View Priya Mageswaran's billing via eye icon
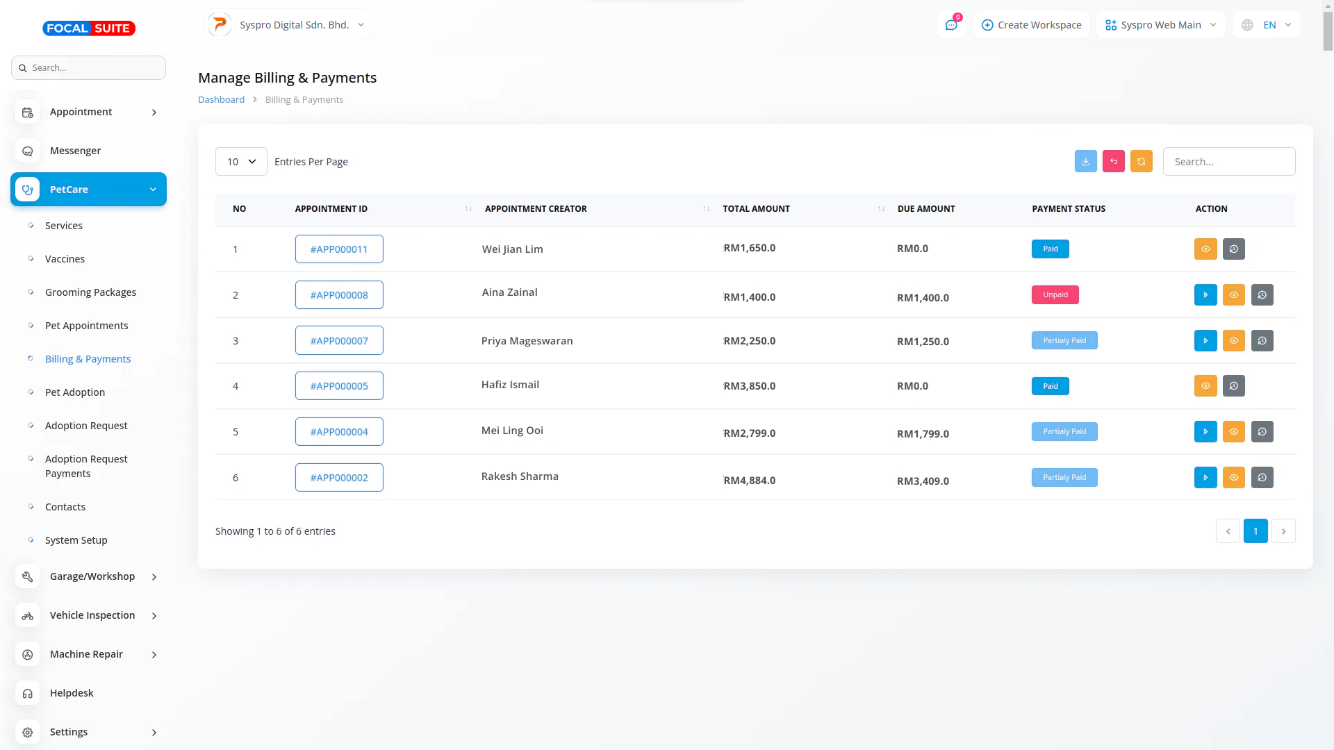1334x750 pixels. tap(1234, 341)
